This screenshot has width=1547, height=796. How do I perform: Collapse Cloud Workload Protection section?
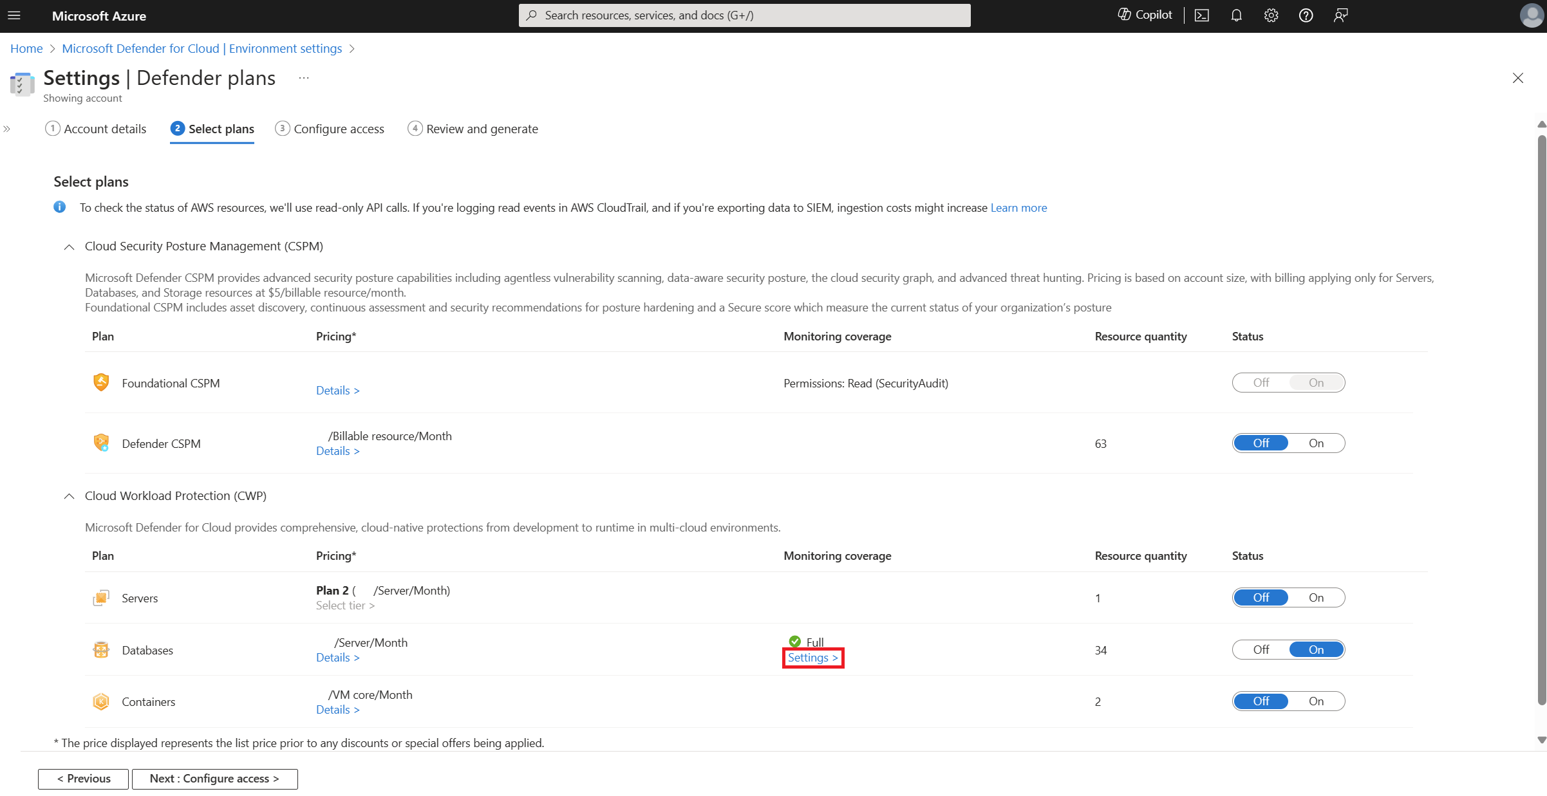tap(69, 496)
